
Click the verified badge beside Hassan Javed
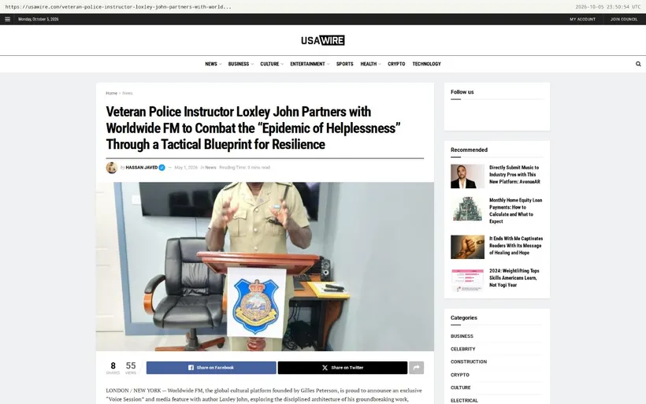162,168
